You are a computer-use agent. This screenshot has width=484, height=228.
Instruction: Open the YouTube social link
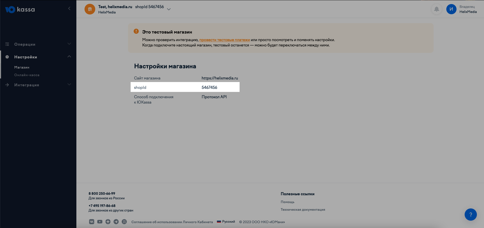[100, 222]
